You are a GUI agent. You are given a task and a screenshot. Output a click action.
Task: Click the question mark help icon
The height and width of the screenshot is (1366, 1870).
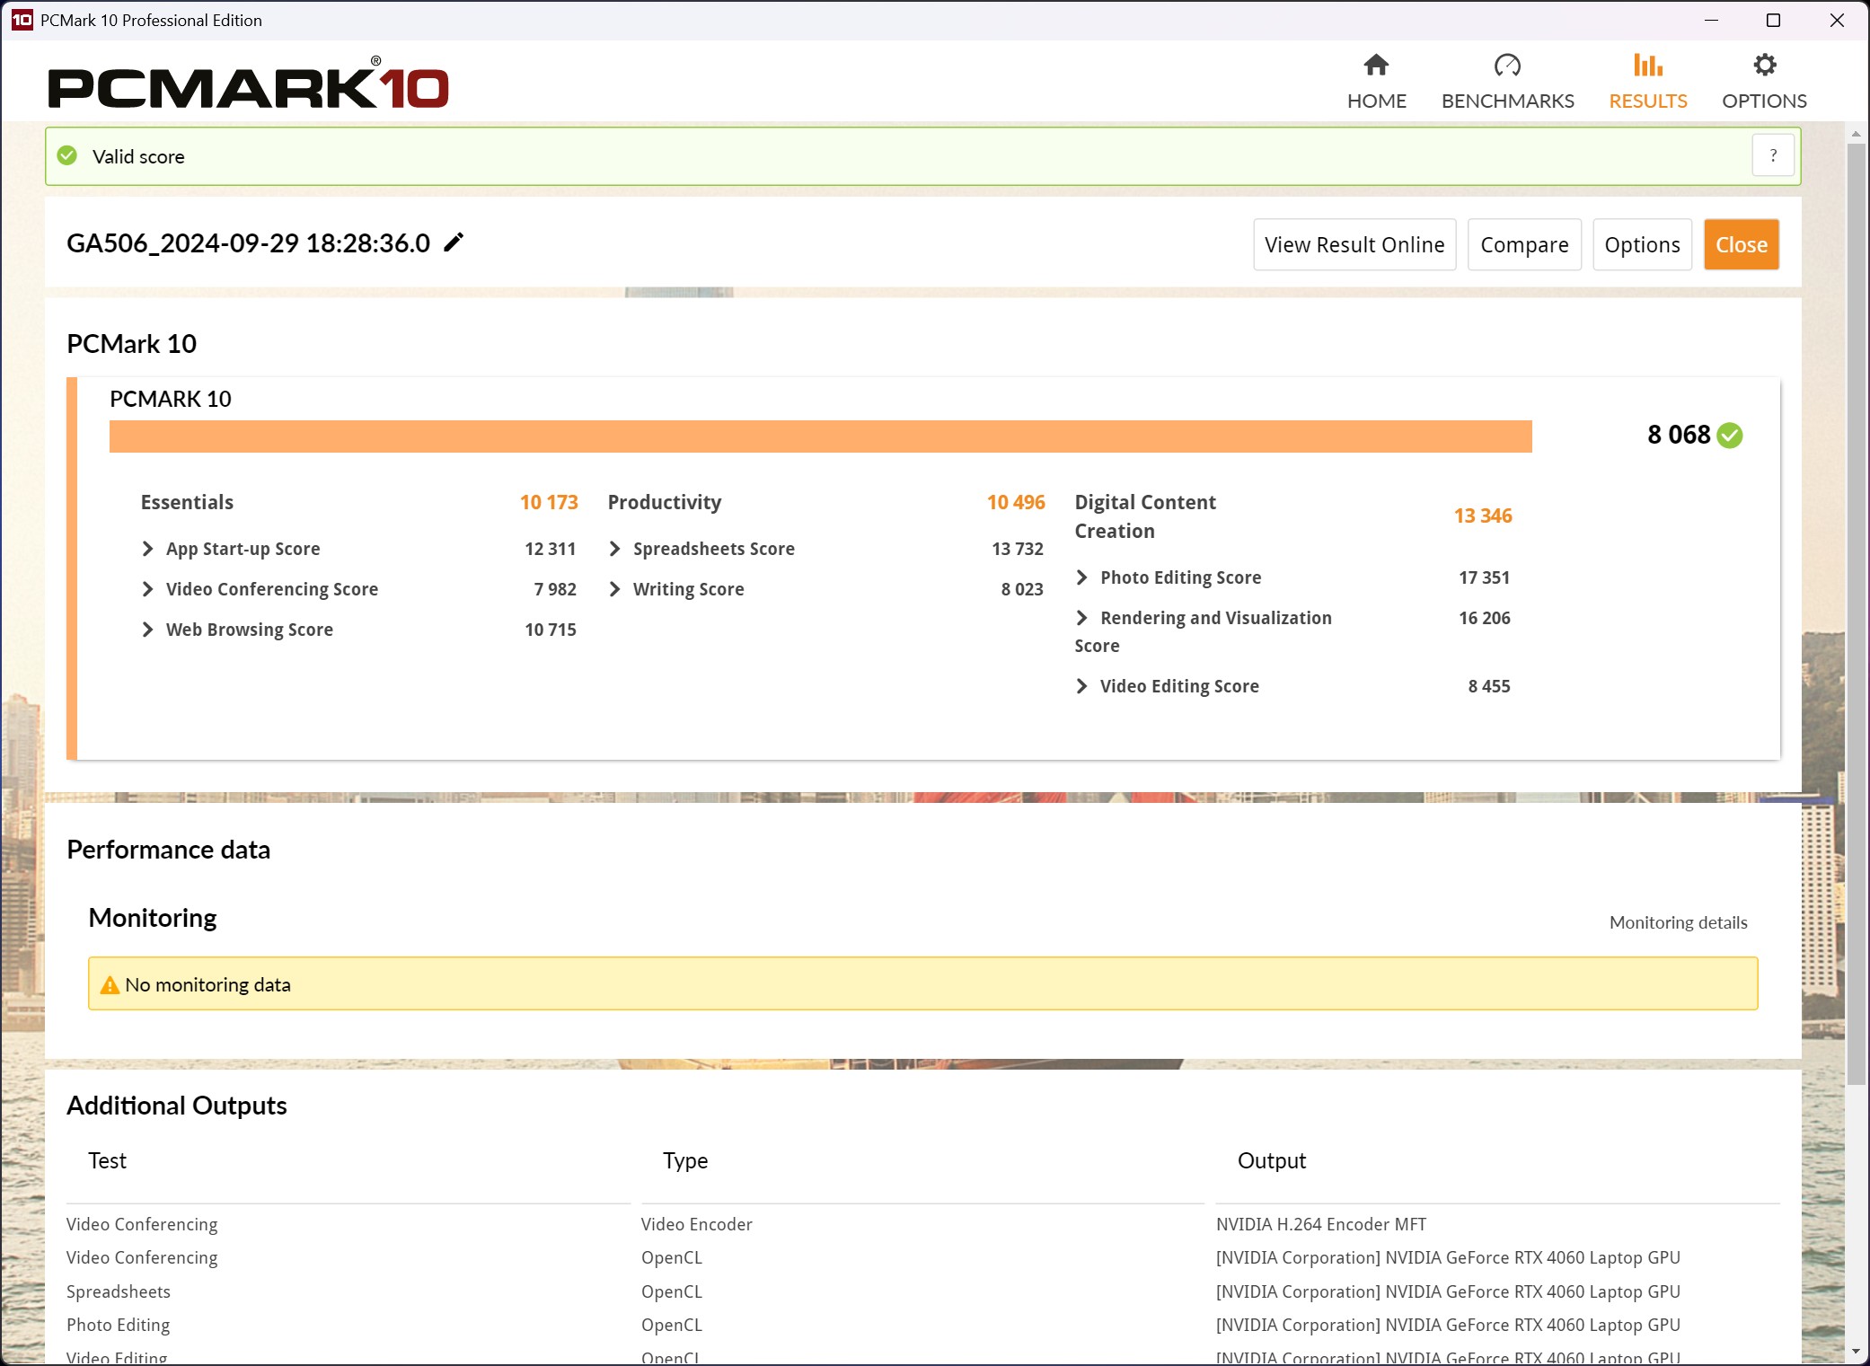point(1773,155)
